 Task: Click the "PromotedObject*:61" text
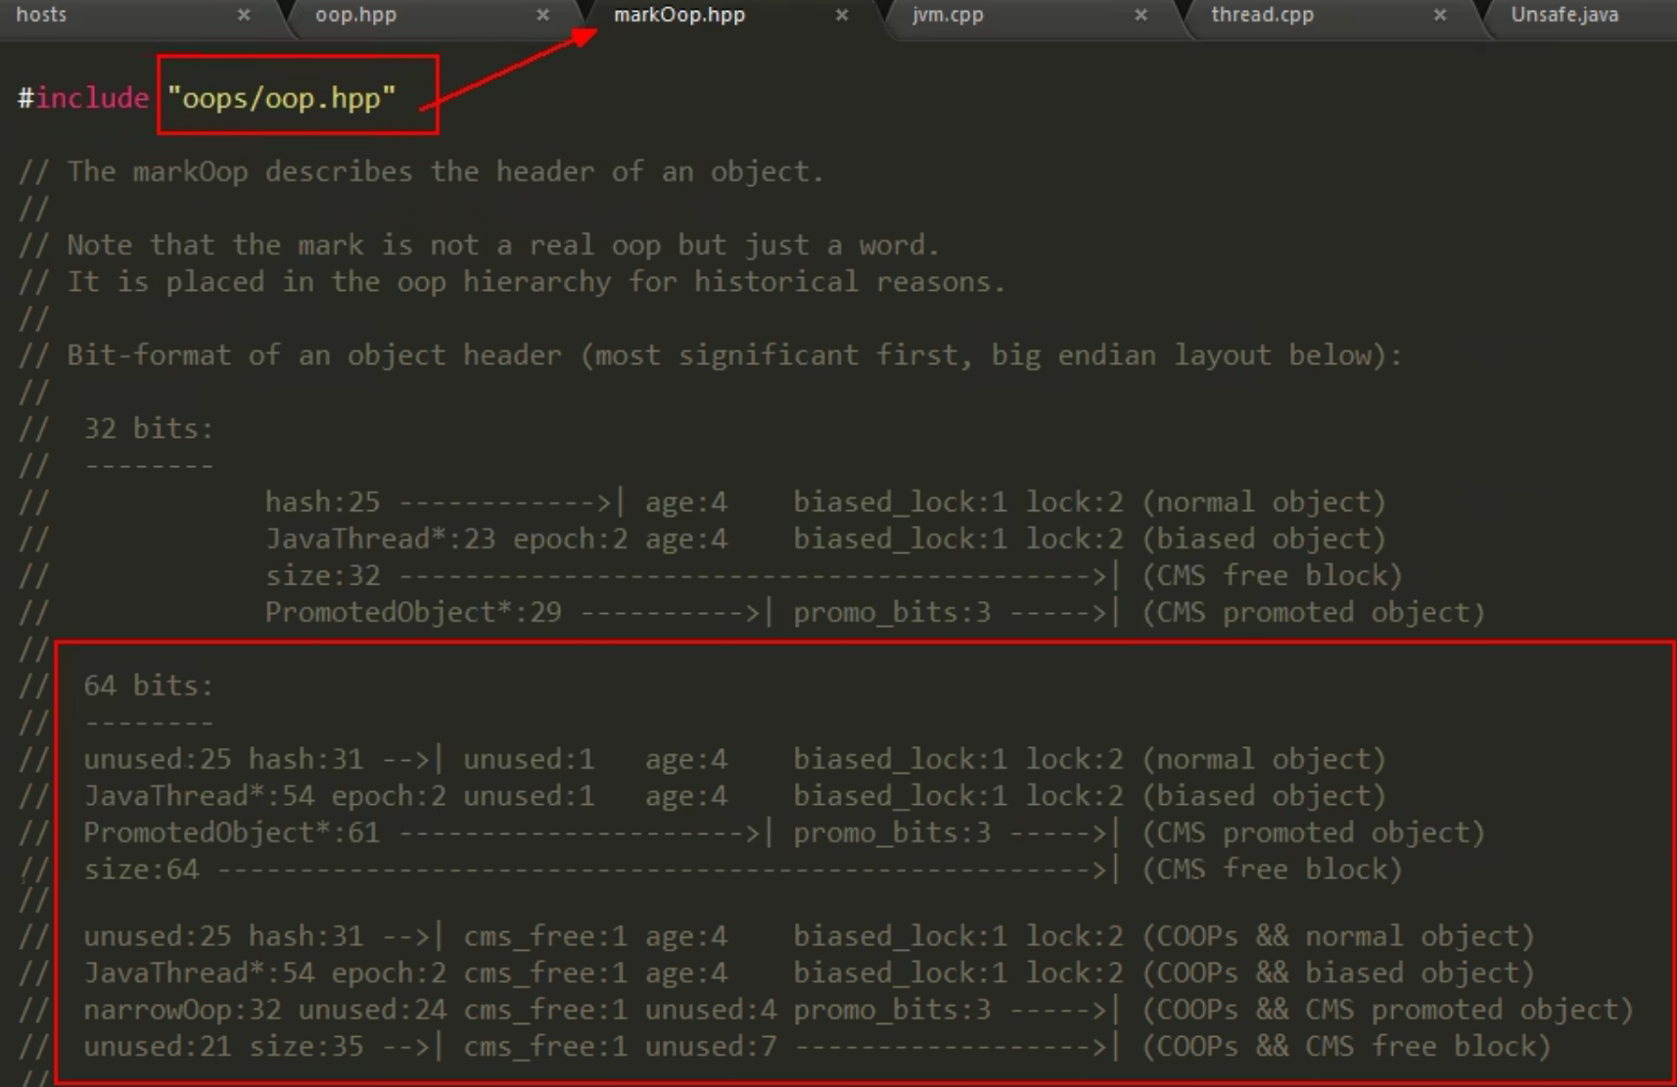pos(231,832)
